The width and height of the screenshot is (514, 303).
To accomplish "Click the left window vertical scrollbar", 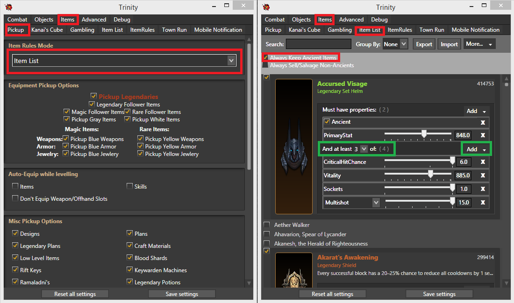I will click(249, 106).
